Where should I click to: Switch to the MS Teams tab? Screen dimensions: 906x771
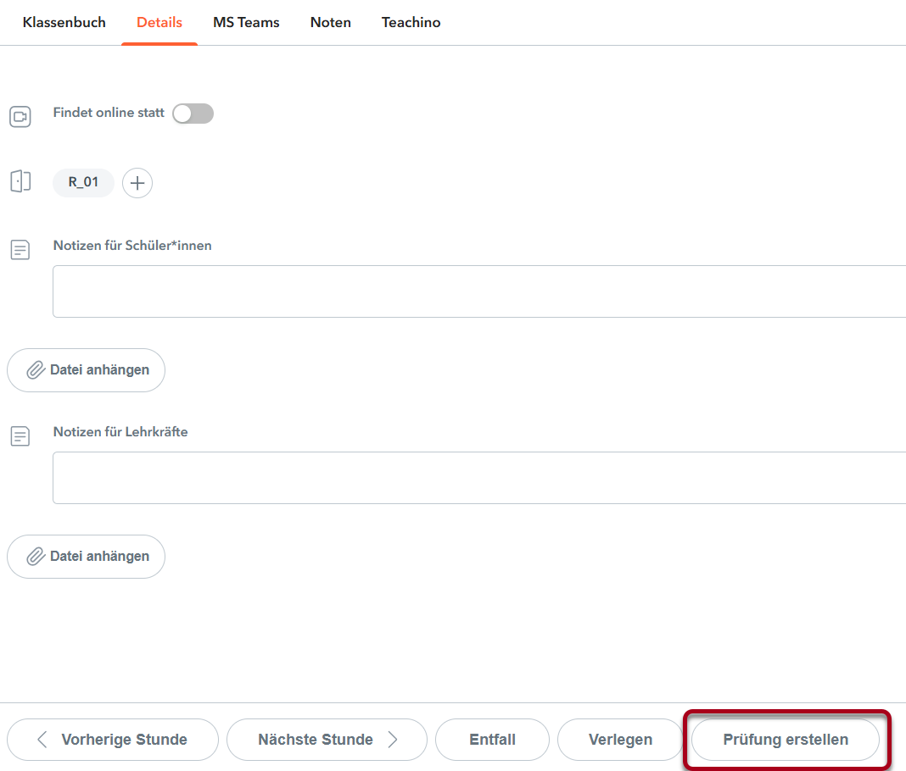pyautogui.click(x=246, y=23)
